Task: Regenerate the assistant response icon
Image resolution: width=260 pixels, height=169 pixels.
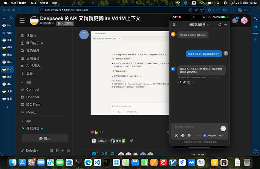Action: [x=180, y=82]
